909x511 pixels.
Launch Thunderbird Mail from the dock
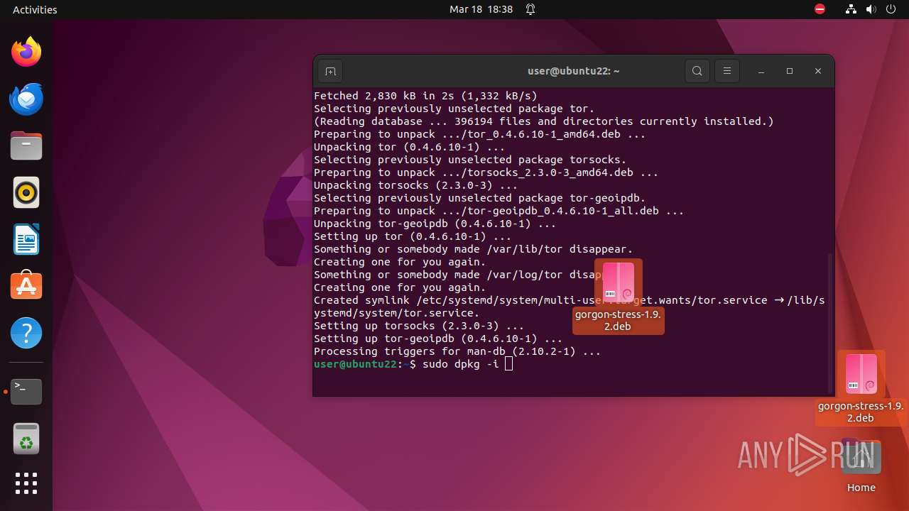pyautogui.click(x=26, y=99)
